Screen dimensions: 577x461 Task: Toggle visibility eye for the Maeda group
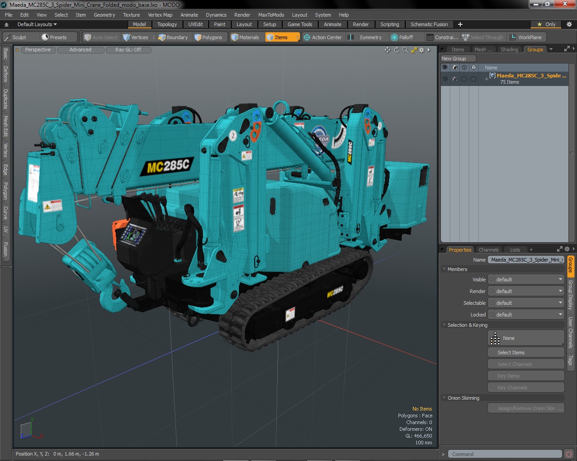click(x=445, y=79)
